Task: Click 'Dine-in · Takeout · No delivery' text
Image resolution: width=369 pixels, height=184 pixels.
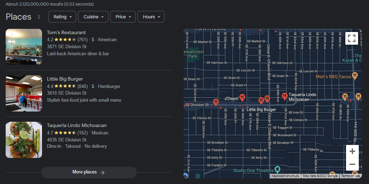Action: click(x=77, y=146)
